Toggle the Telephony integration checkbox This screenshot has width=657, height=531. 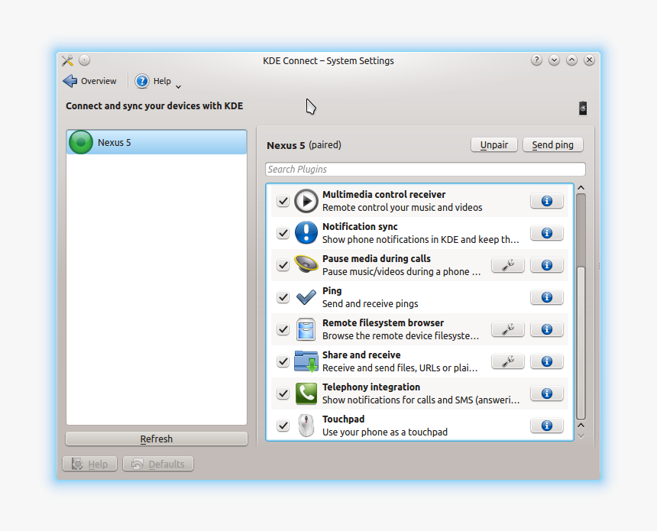pos(283,393)
